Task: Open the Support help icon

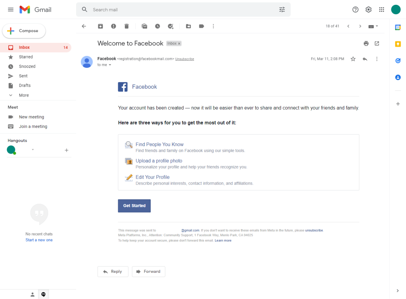Action: (x=355, y=10)
